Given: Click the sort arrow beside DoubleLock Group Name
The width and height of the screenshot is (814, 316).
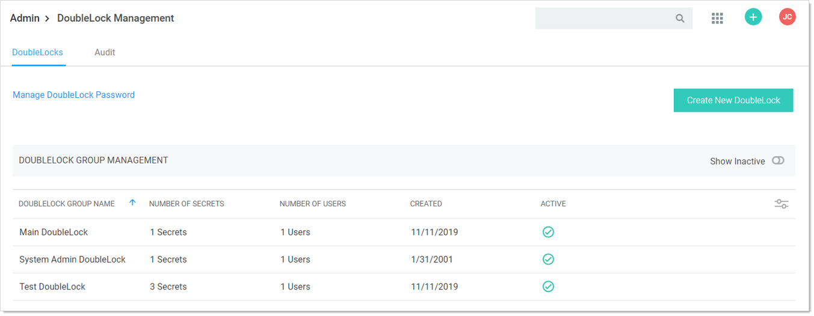Looking at the screenshot, I should click(132, 203).
